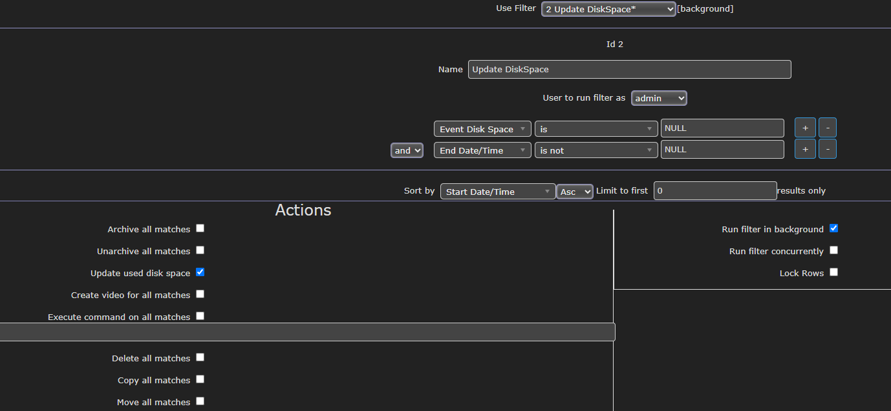The height and width of the screenshot is (411, 891).
Task: Check Delete all matches
Action: (x=200, y=357)
